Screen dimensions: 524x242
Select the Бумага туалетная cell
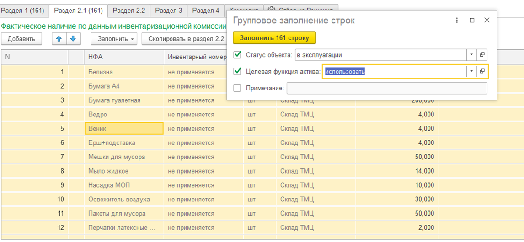(x=124, y=100)
